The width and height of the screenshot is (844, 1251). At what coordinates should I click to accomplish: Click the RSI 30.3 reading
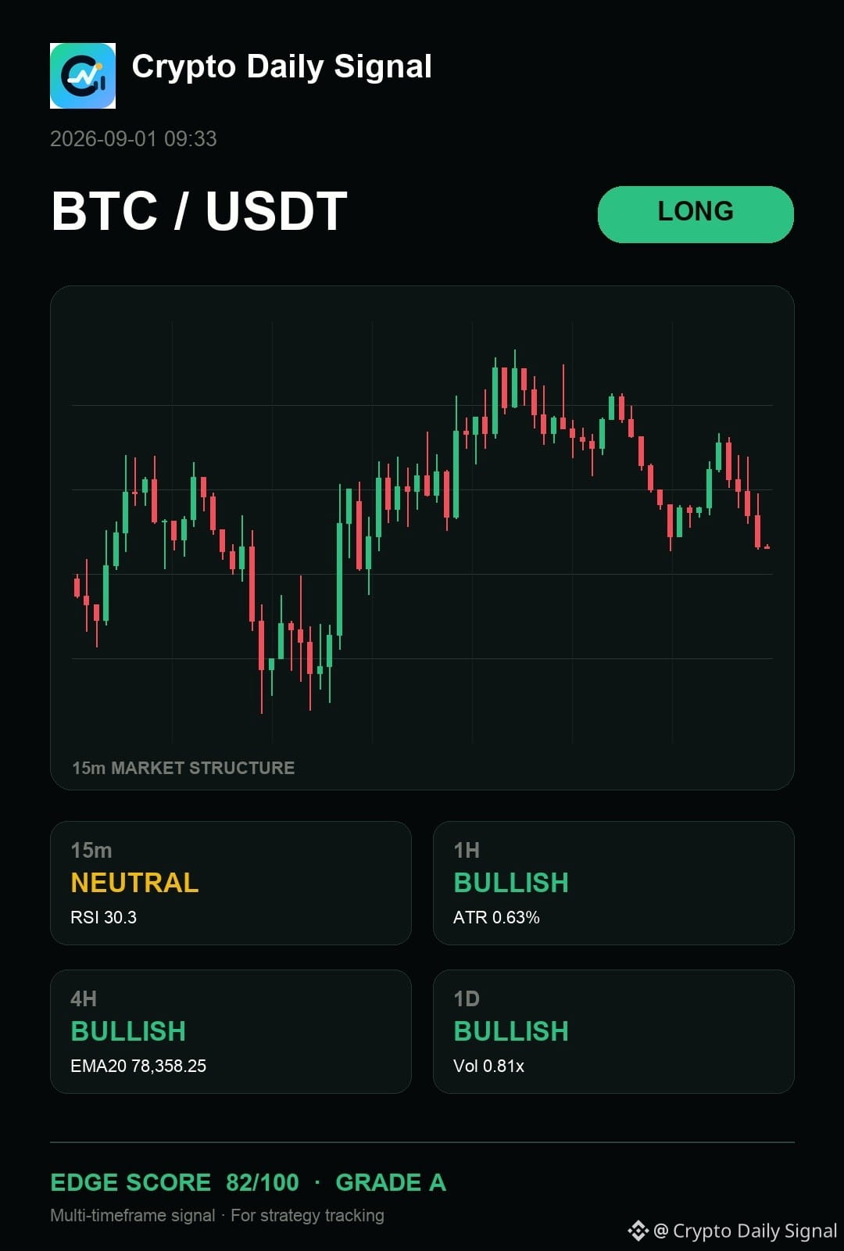click(x=103, y=917)
